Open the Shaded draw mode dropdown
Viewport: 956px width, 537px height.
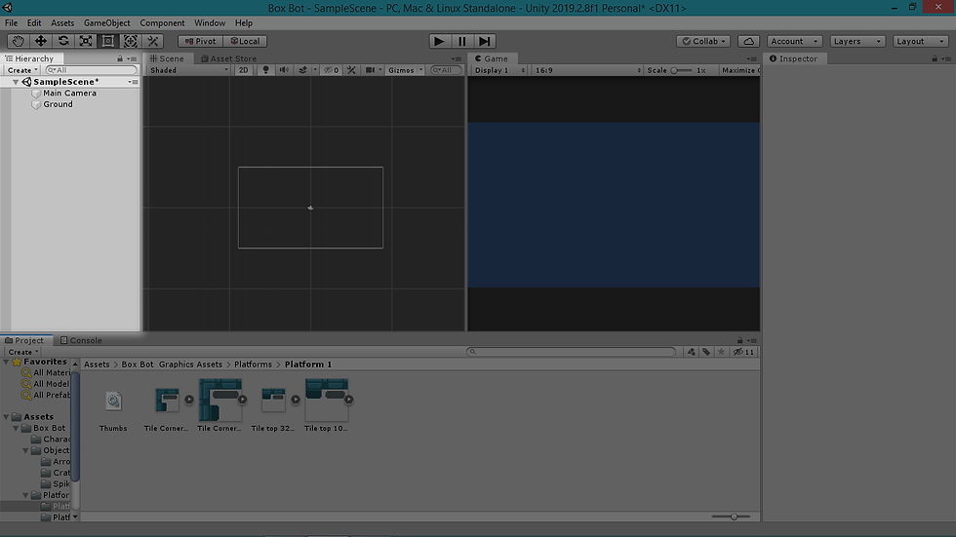click(x=188, y=70)
